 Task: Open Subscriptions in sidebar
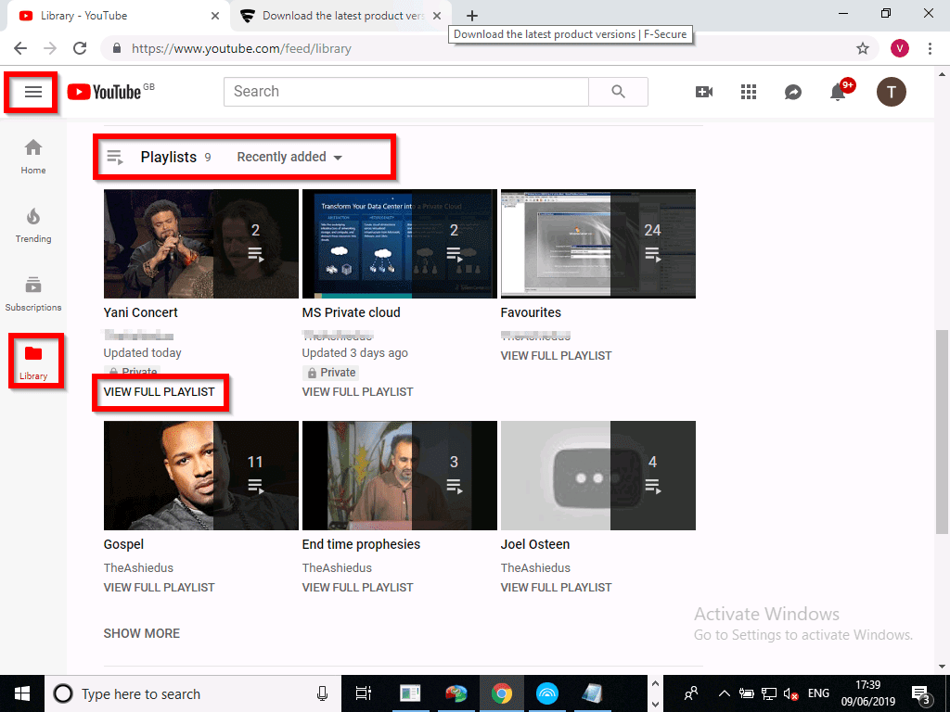(33, 294)
